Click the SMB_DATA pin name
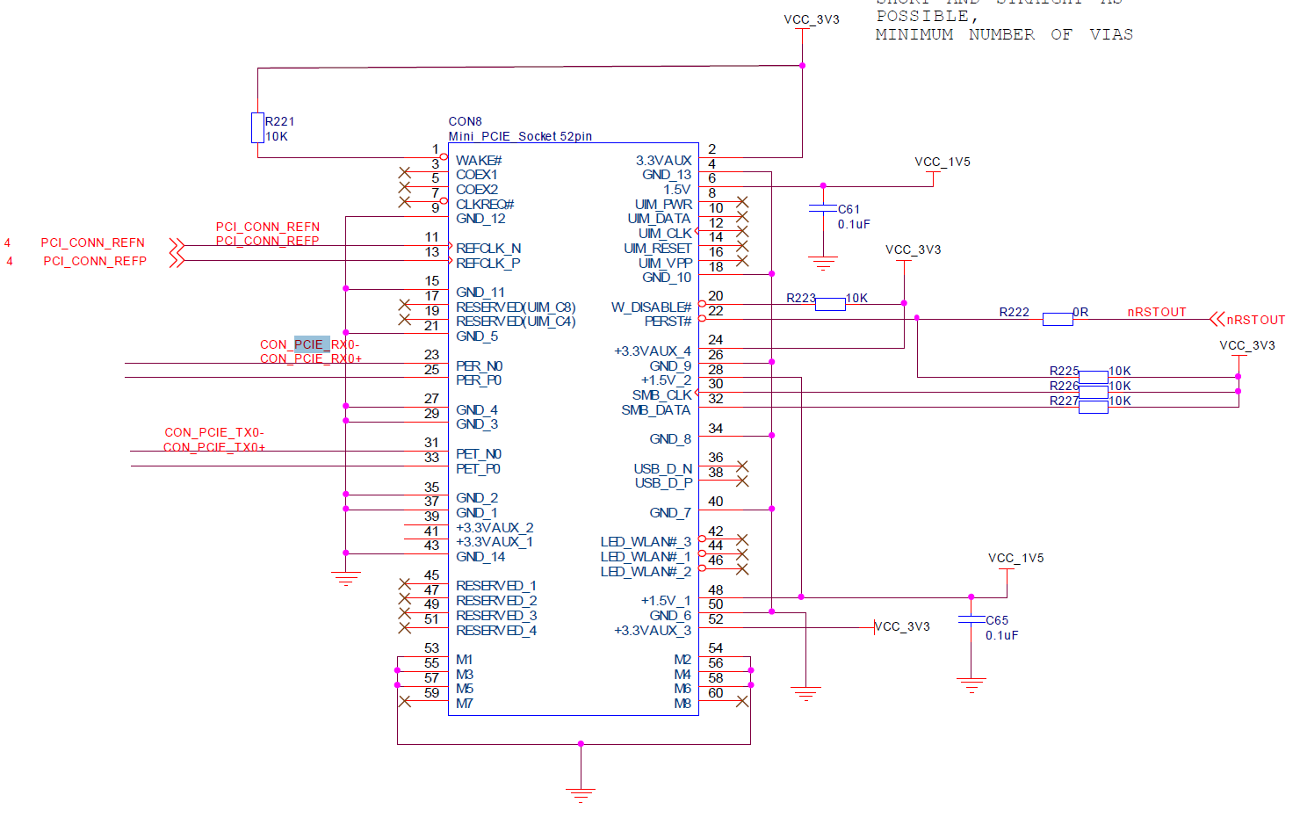This screenshot has width=1300, height=817. 655,410
